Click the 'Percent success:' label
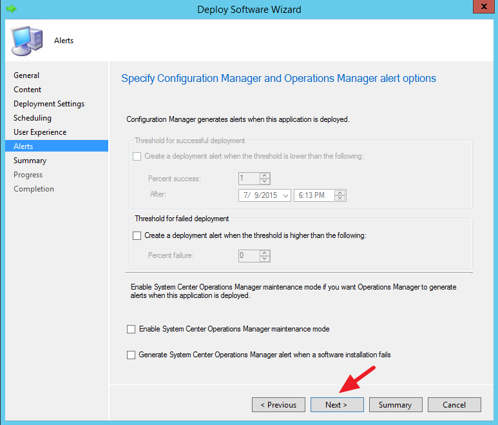Screen dimensions: 498x425 click(175, 179)
